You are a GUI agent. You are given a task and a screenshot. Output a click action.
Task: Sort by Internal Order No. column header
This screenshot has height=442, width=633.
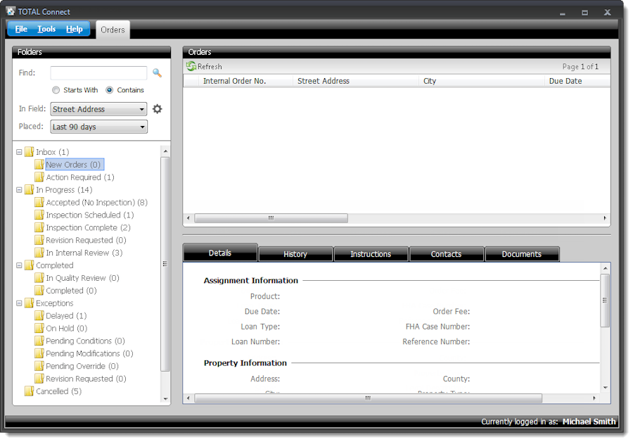(245, 81)
